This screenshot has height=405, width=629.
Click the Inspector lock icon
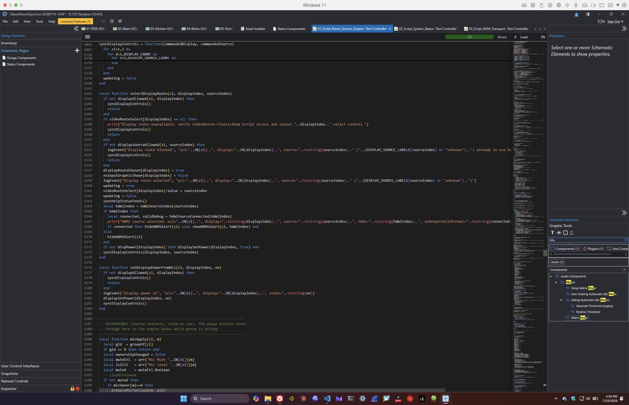pos(72,388)
